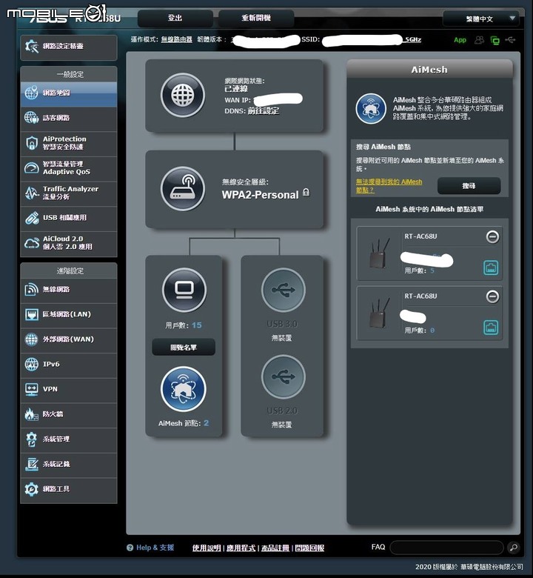Click DDNS 前往設定 link

(263, 111)
